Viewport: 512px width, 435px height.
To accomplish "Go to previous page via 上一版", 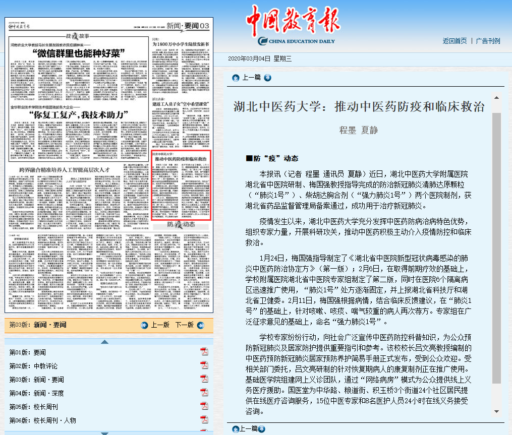I will (160, 325).
